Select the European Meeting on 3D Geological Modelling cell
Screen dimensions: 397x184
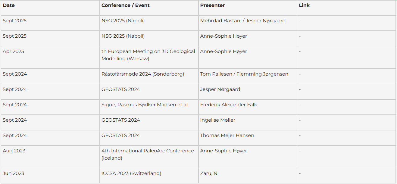click(148, 55)
